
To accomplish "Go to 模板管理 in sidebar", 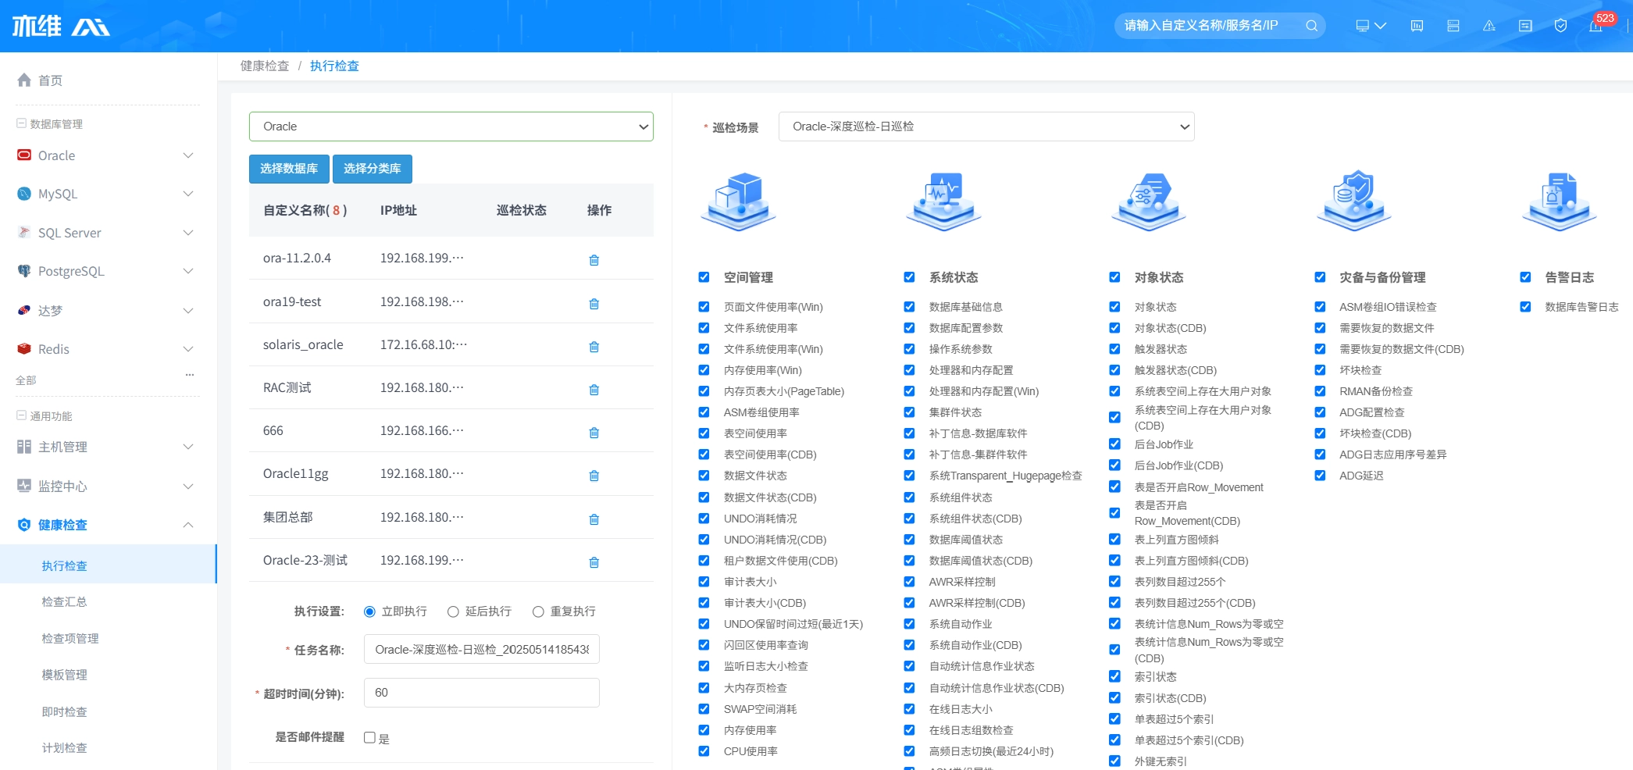I will 64,675.
